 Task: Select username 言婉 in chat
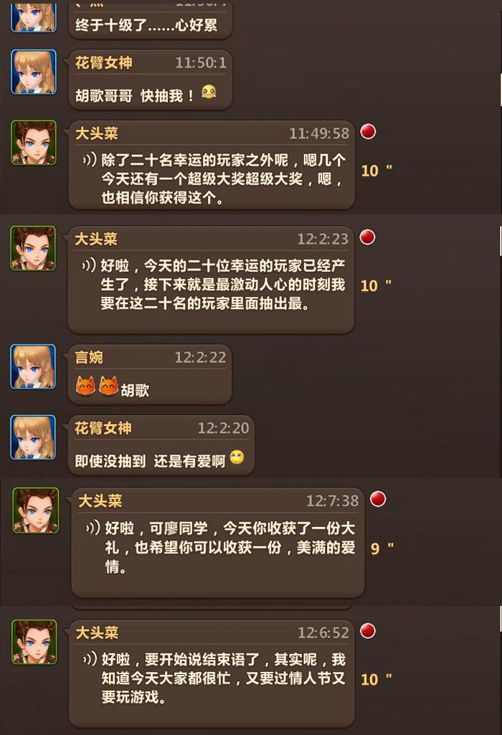pyautogui.click(x=89, y=357)
